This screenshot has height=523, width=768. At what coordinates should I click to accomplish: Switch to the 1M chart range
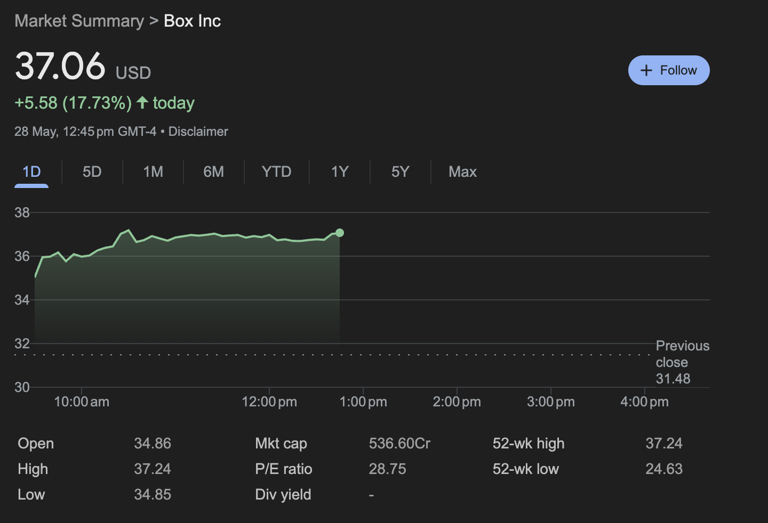coord(153,171)
